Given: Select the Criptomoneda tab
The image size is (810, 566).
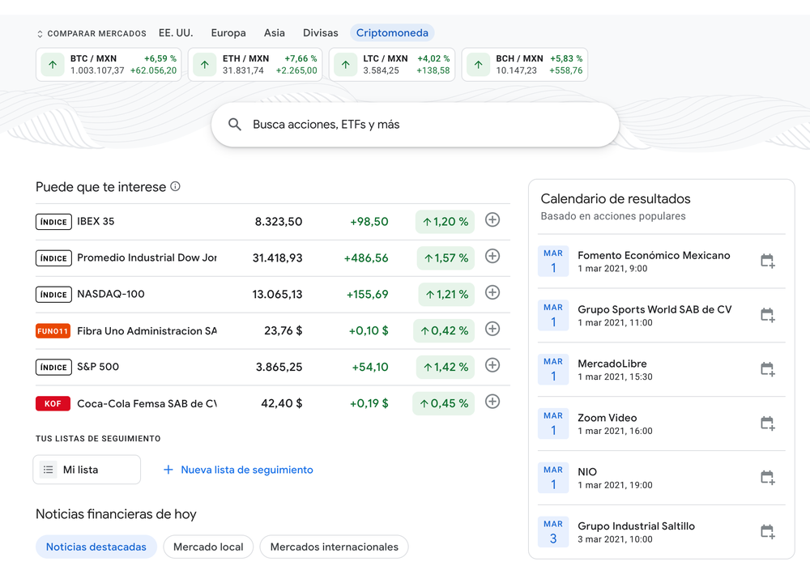Looking at the screenshot, I should (392, 32).
